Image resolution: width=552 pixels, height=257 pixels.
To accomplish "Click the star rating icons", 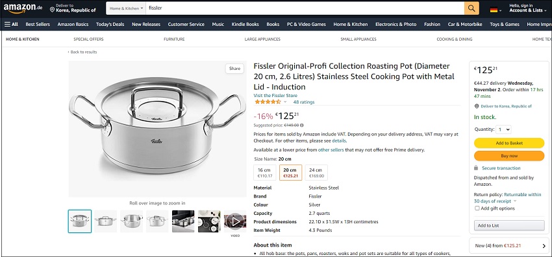I will [268, 102].
